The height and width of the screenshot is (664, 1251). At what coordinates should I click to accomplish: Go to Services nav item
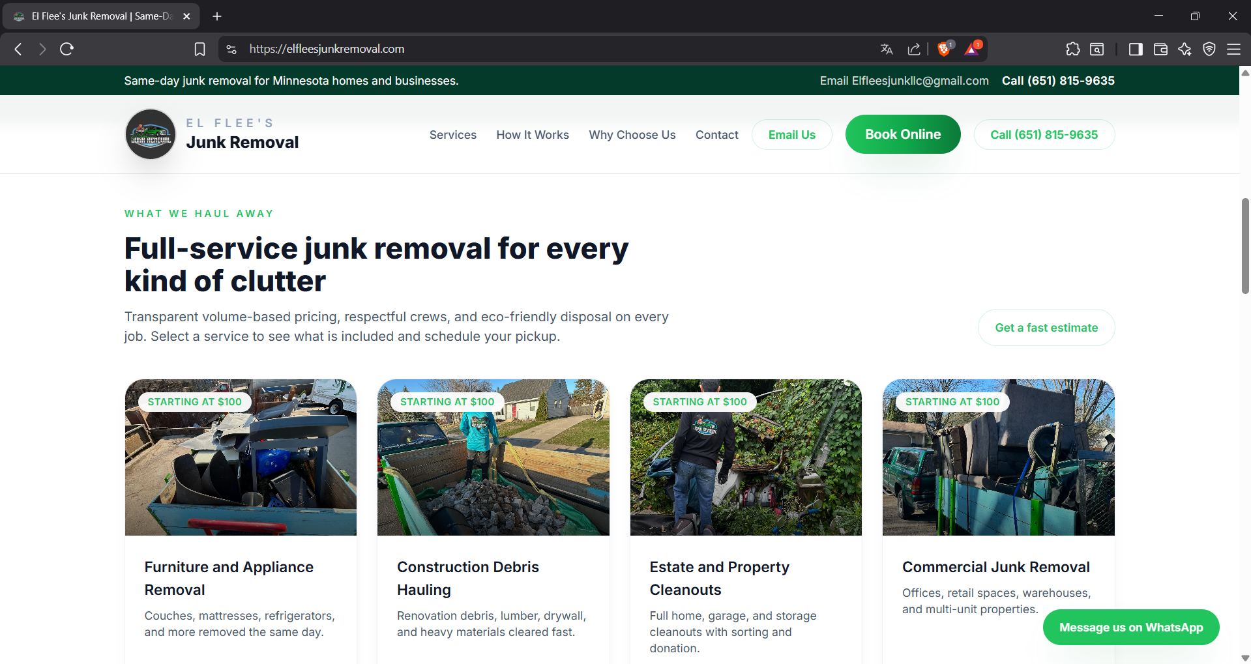(x=452, y=135)
